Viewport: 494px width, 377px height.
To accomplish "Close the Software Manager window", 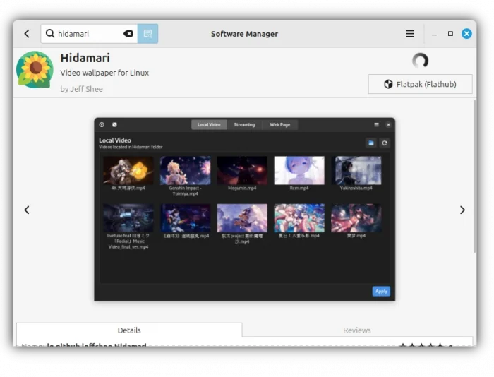I will pos(466,34).
